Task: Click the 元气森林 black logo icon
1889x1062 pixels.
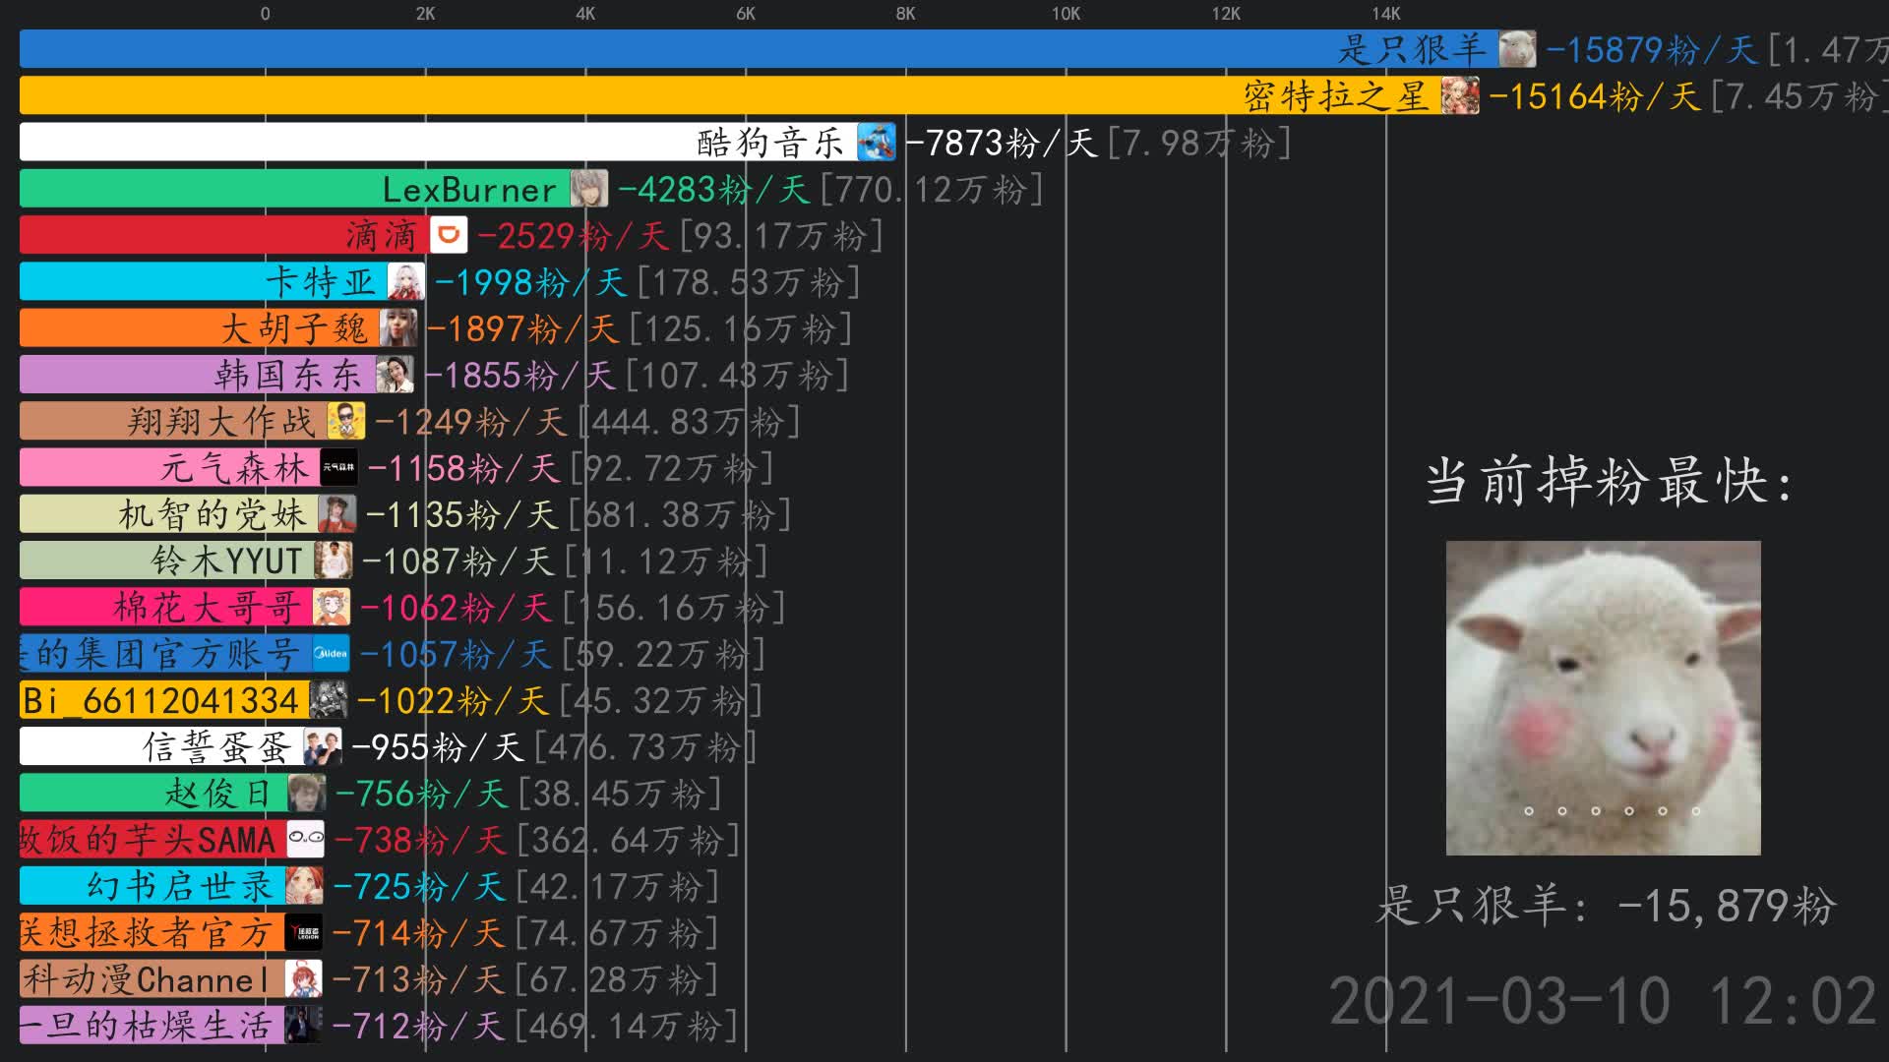Action: [x=338, y=467]
